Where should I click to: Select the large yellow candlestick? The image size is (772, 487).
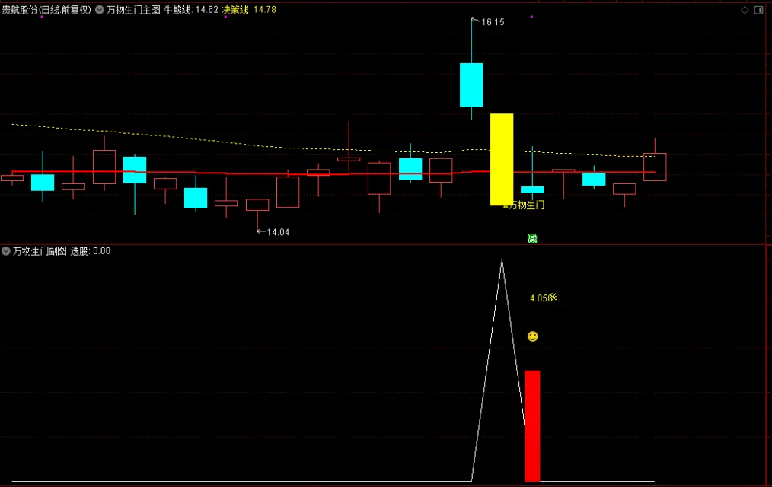pos(502,159)
